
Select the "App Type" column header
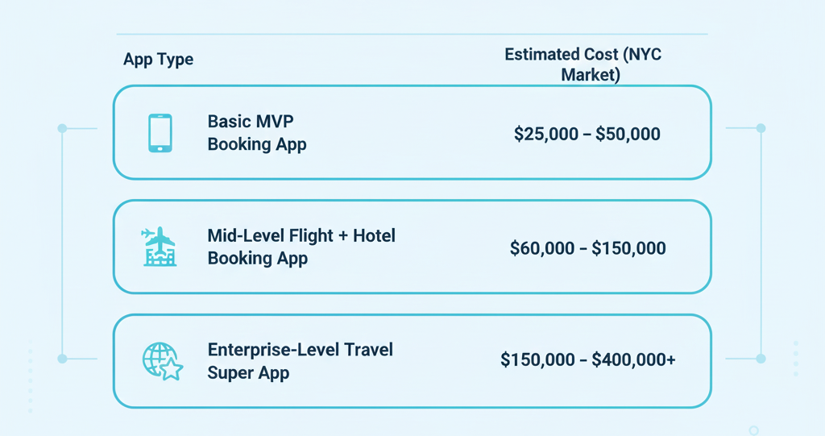coord(158,60)
